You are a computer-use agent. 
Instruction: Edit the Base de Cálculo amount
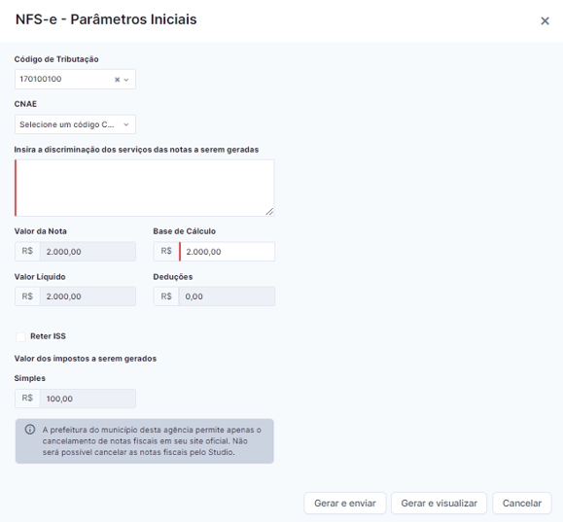(x=227, y=252)
